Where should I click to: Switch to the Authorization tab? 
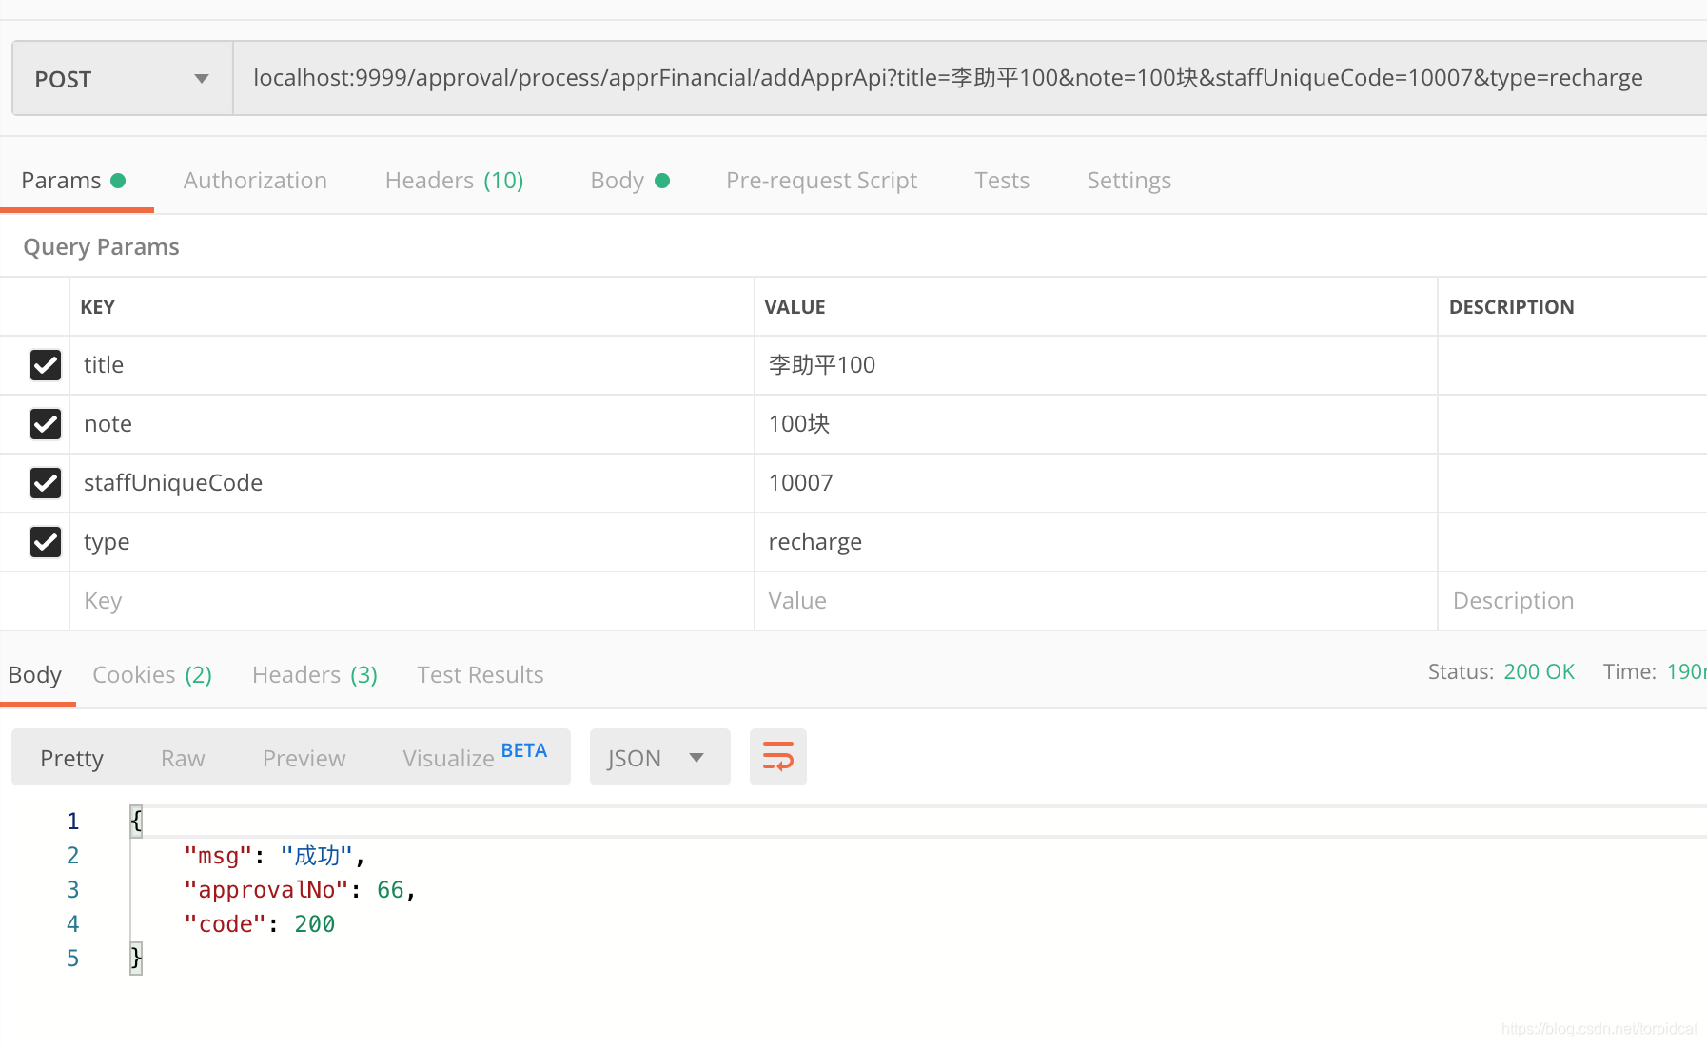point(255,180)
